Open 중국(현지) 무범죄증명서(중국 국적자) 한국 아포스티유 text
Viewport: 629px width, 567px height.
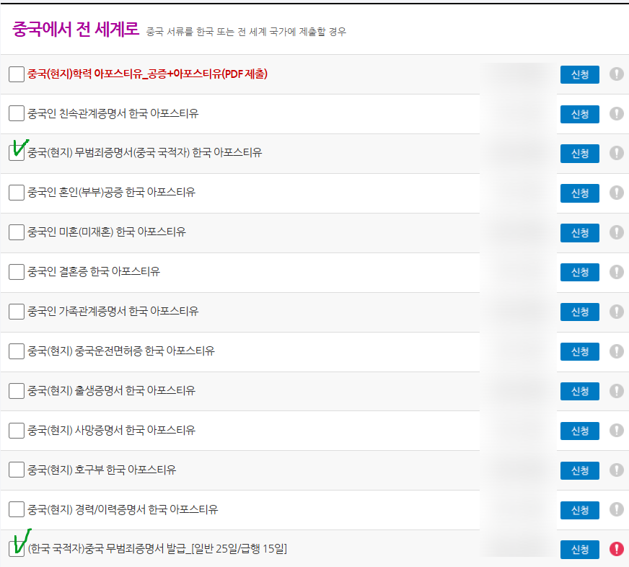tap(144, 152)
